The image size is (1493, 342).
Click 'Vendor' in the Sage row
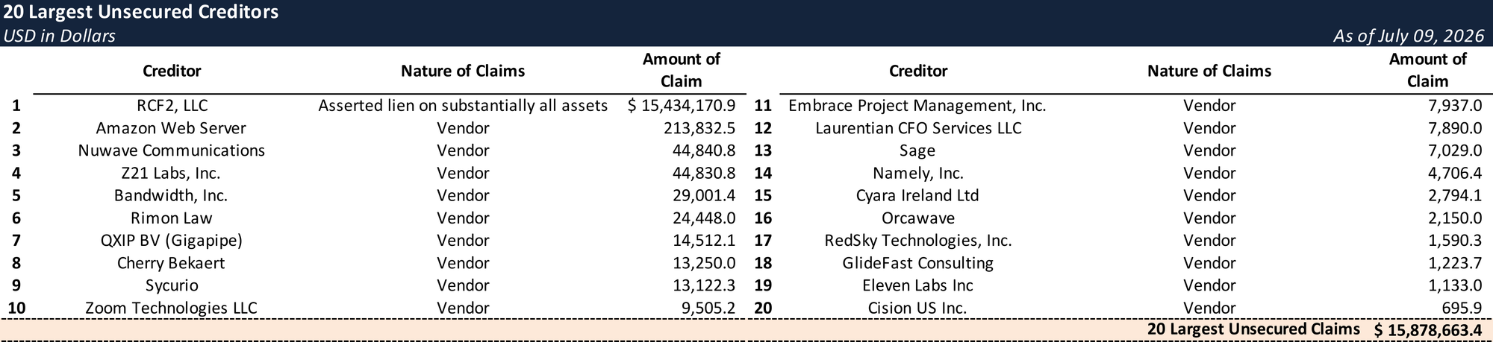pyautogui.click(x=1209, y=151)
